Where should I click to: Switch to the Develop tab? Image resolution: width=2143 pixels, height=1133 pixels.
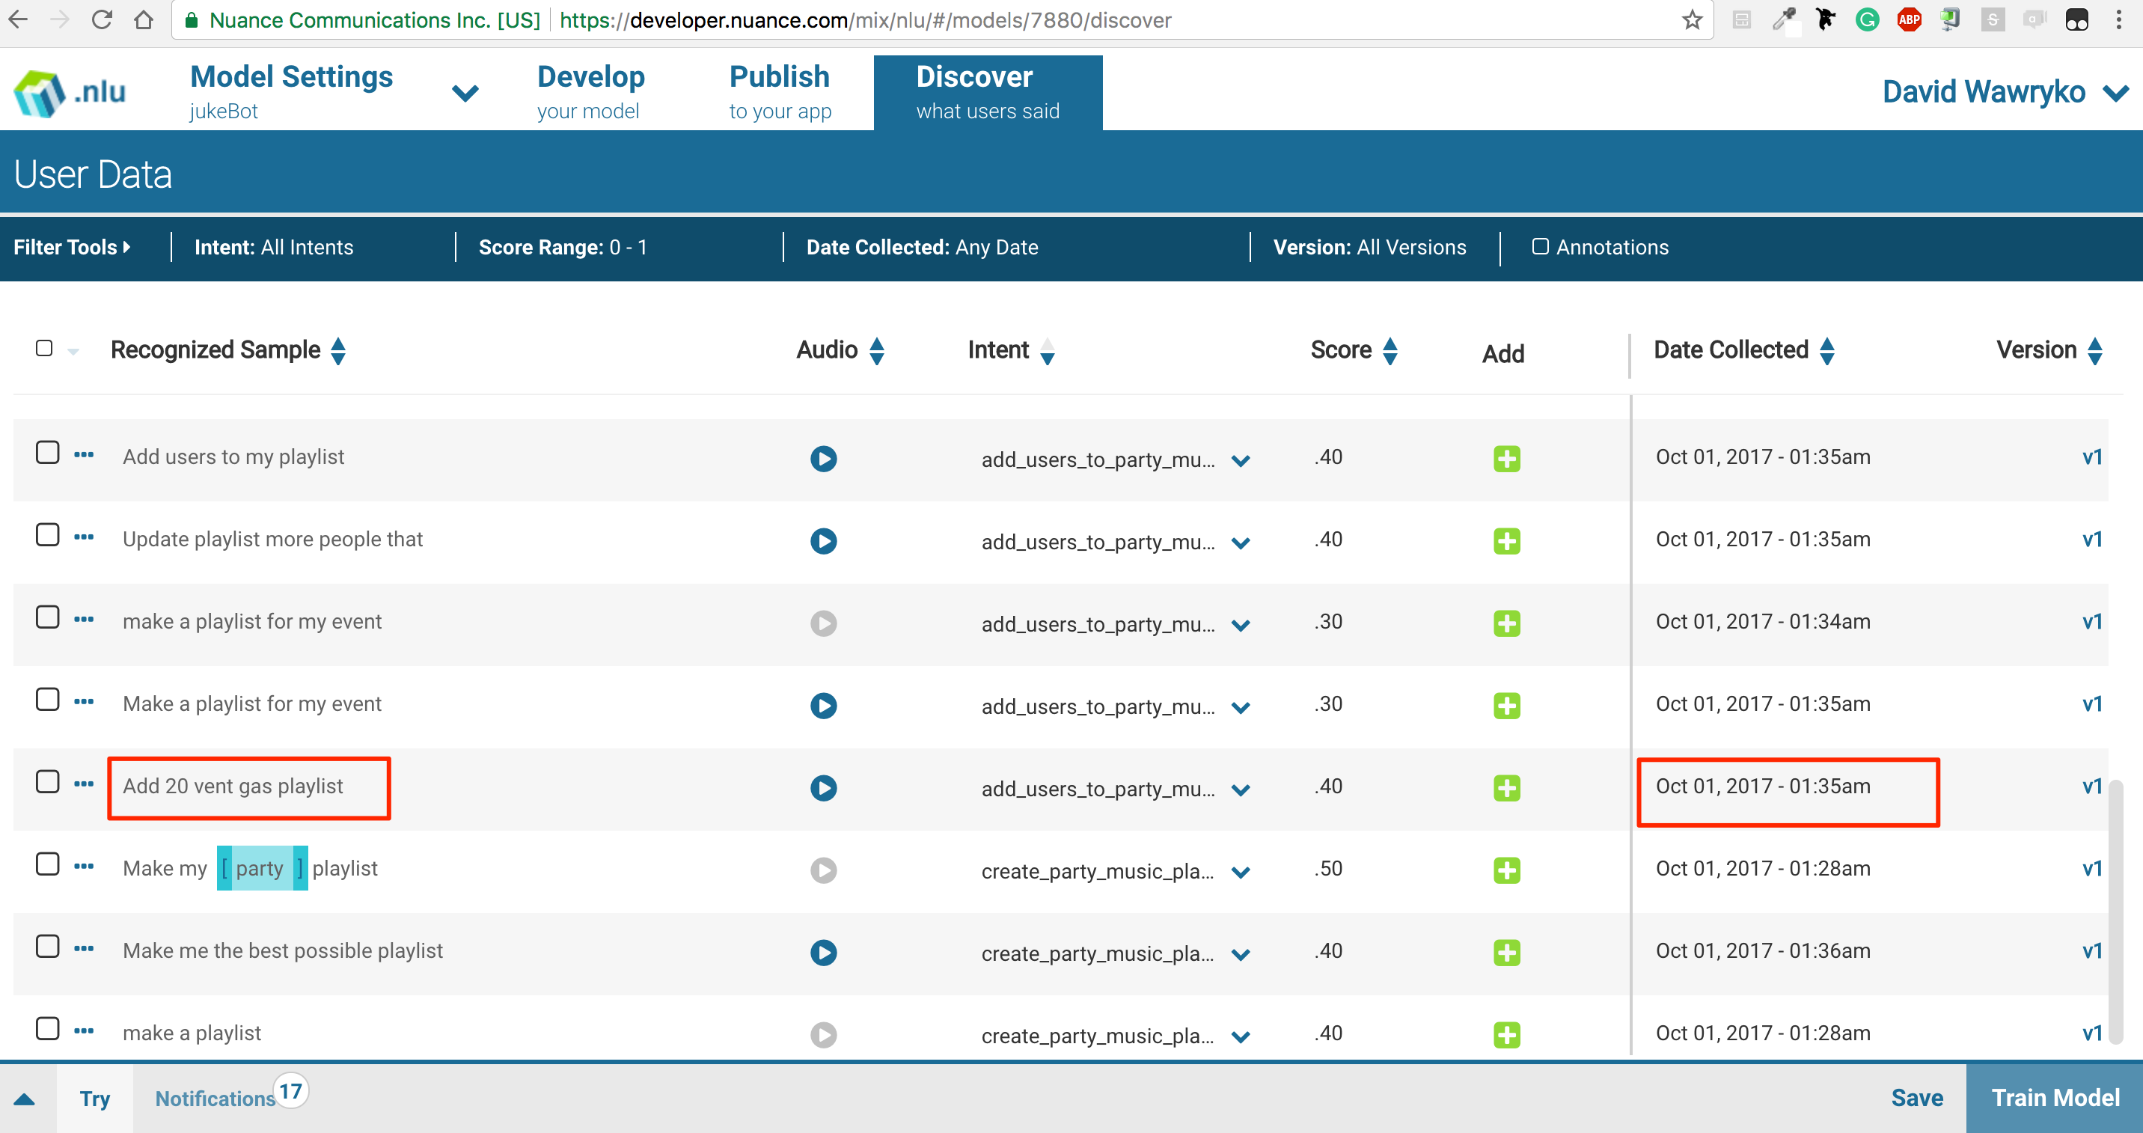pos(590,91)
